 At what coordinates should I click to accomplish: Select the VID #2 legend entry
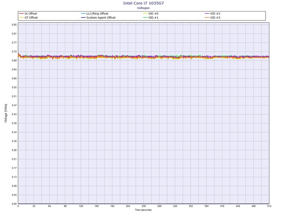(x=212, y=14)
